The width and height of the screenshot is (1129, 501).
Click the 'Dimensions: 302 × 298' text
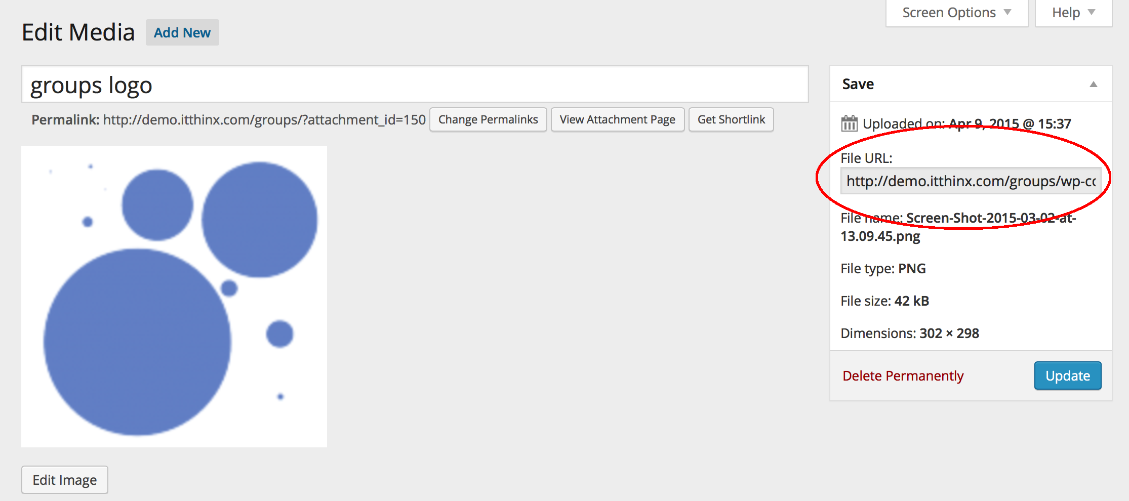910,333
